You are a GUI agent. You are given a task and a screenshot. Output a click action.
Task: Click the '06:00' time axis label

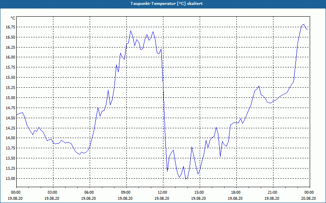[x=88, y=192]
